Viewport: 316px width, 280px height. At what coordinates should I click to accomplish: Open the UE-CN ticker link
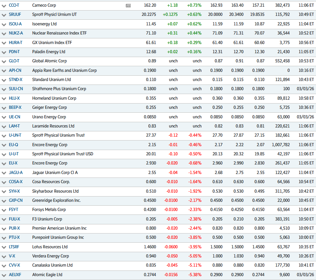pos(14,117)
